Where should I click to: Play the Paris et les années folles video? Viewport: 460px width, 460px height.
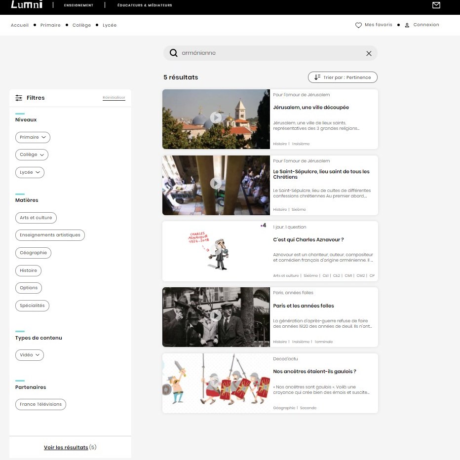216,316
